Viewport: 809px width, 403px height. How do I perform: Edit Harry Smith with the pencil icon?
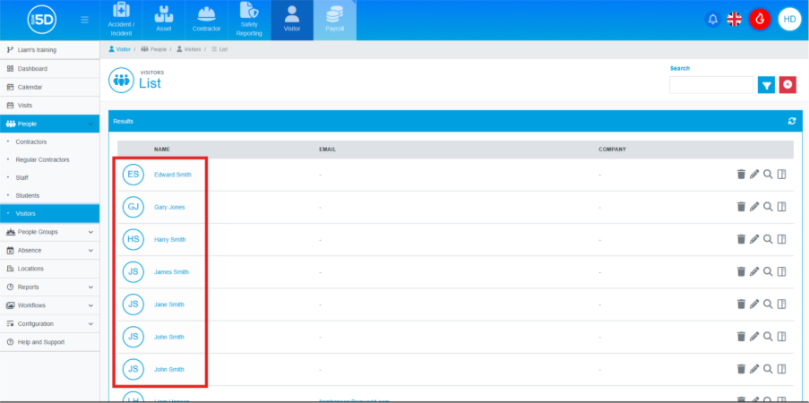tap(754, 239)
